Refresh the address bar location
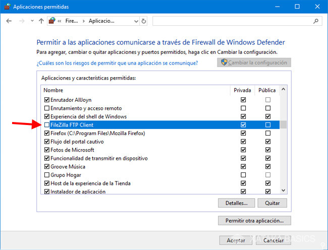Viewport: 328px width, 250px height. click(x=144, y=21)
